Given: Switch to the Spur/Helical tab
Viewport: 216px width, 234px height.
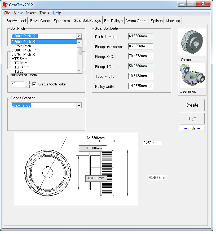Looking at the screenshot, I should coord(16,21).
